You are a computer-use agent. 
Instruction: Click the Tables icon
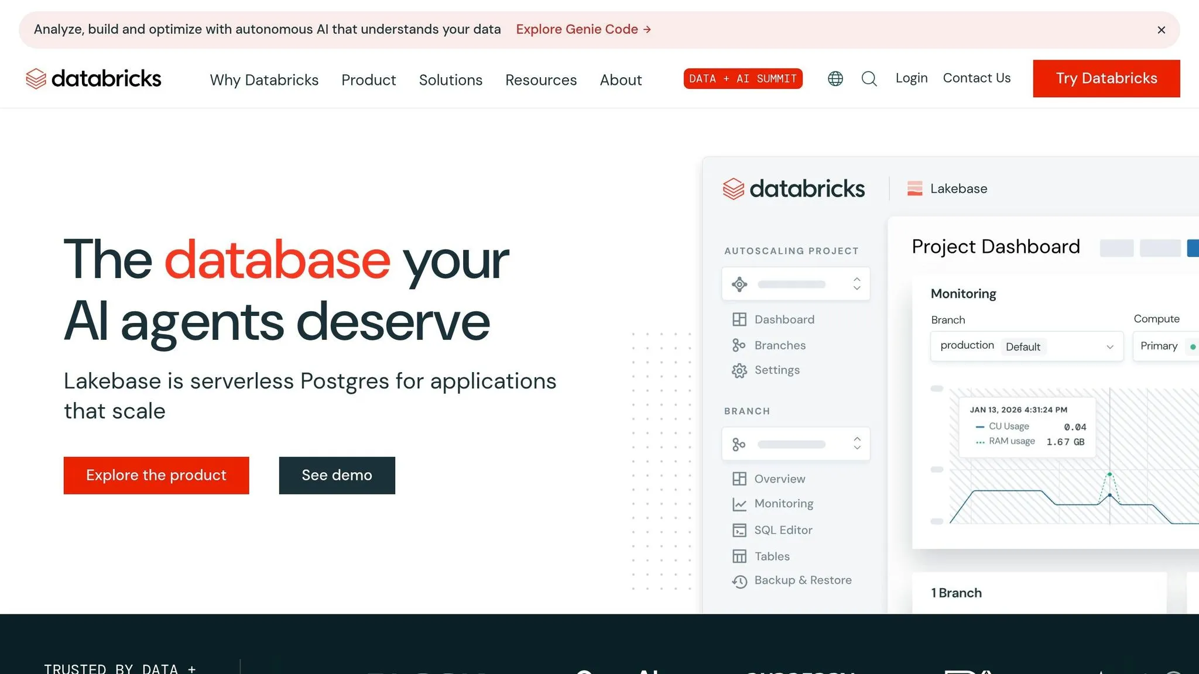tap(739, 556)
